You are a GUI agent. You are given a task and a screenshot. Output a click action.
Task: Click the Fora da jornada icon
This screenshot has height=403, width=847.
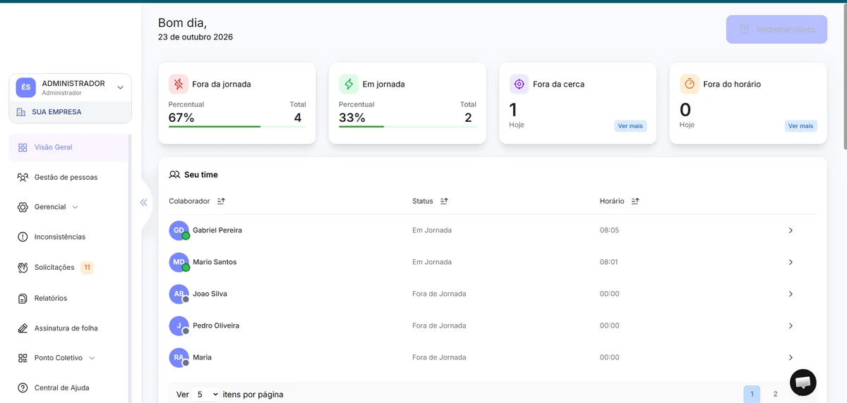coord(179,84)
